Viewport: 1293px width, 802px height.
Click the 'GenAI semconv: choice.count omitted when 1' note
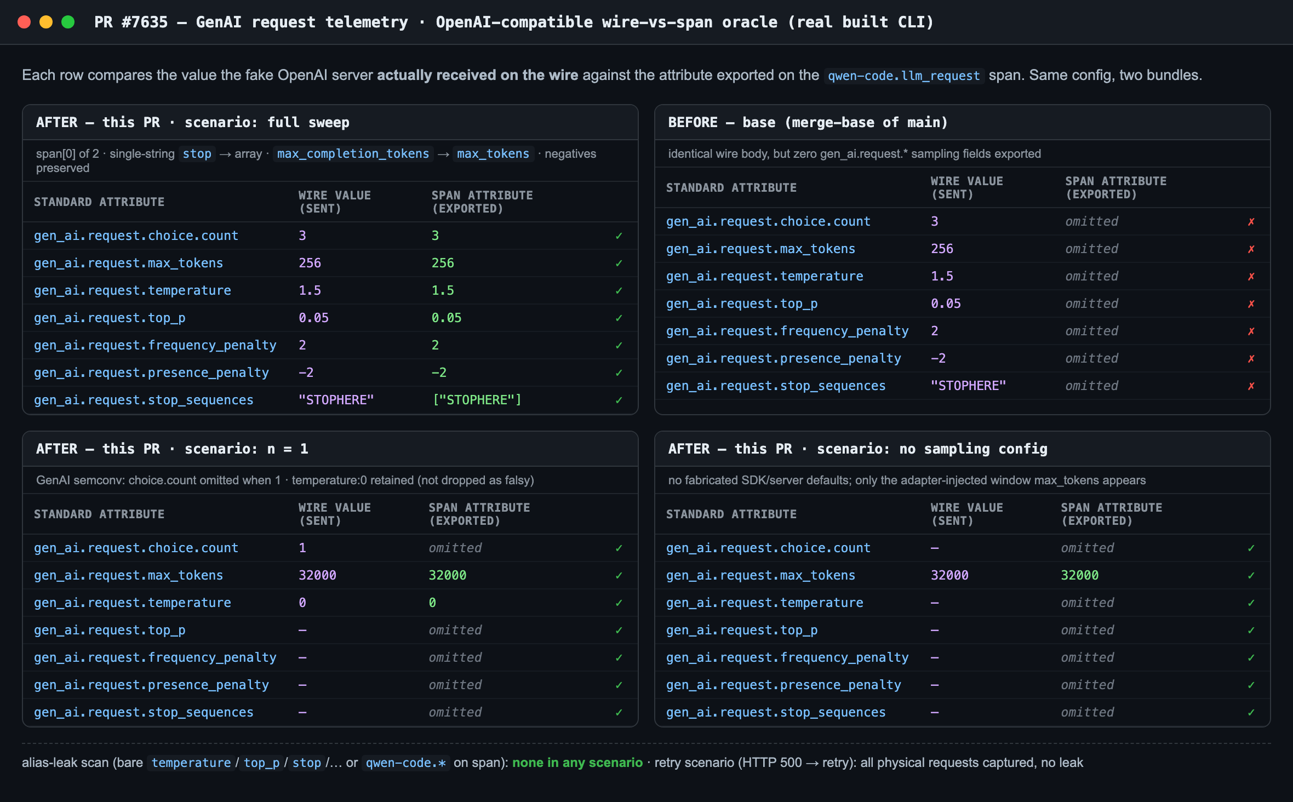pos(285,480)
